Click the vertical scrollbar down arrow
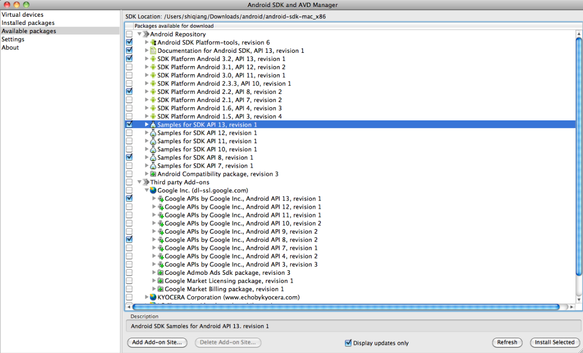 [x=579, y=300]
